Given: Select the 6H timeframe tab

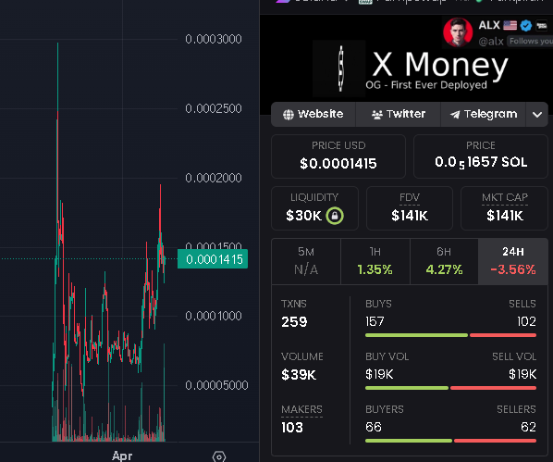Looking at the screenshot, I should tap(444, 261).
